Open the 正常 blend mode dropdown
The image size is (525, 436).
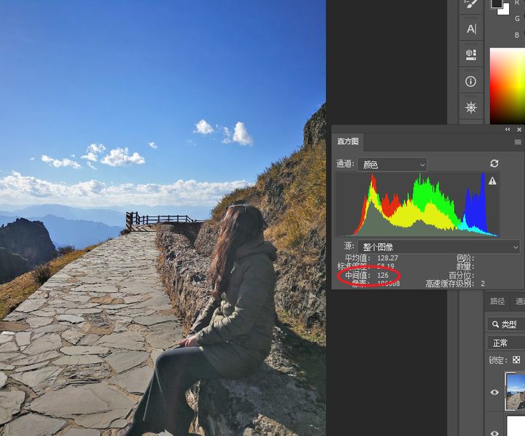(505, 343)
